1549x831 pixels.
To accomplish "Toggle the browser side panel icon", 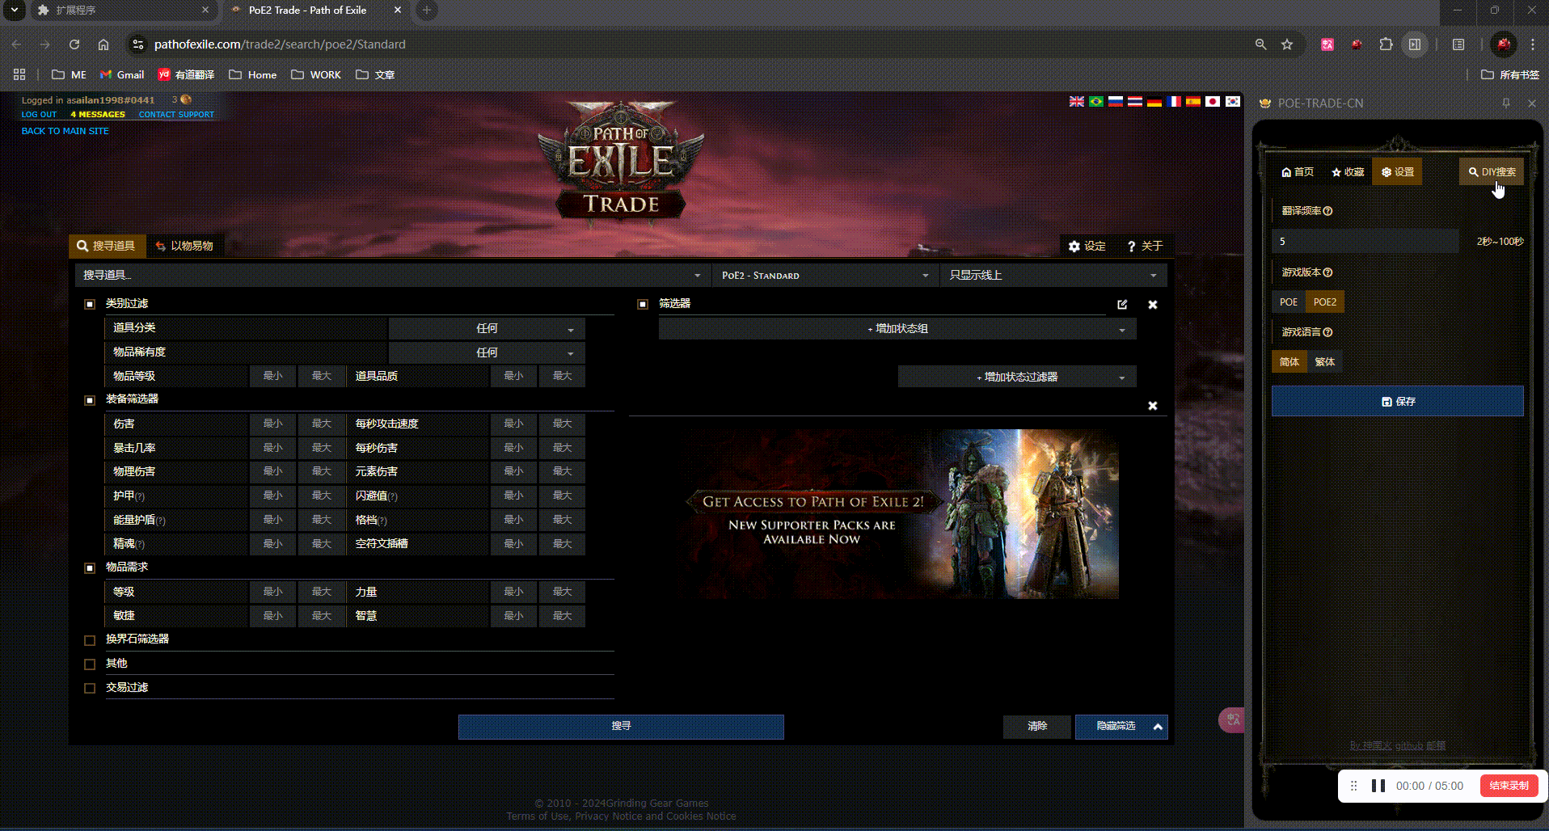I will tap(1415, 44).
